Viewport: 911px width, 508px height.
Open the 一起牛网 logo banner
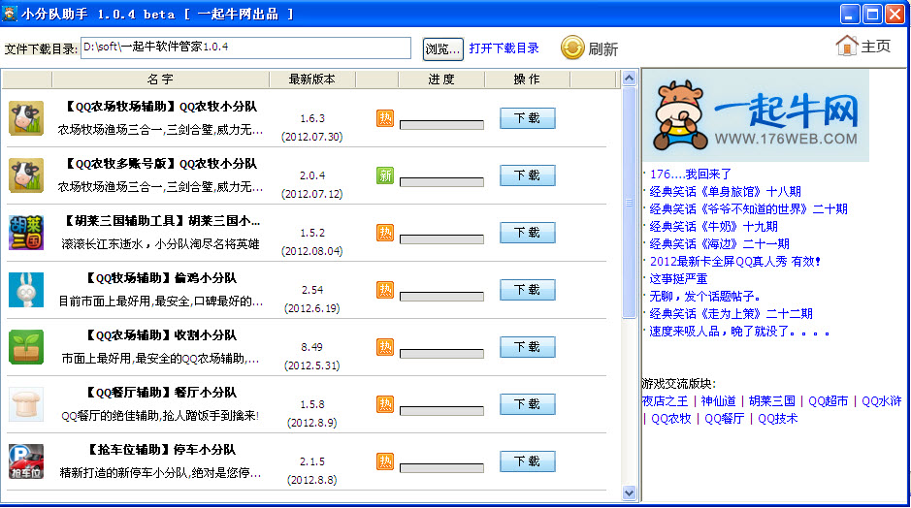click(756, 115)
